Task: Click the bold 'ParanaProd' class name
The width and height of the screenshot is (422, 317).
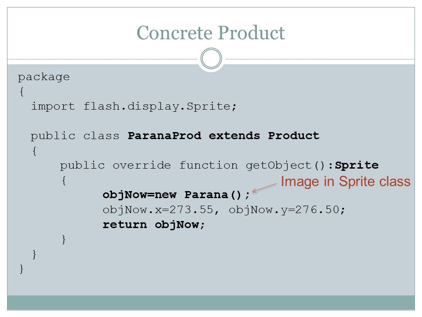Action: coord(164,136)
